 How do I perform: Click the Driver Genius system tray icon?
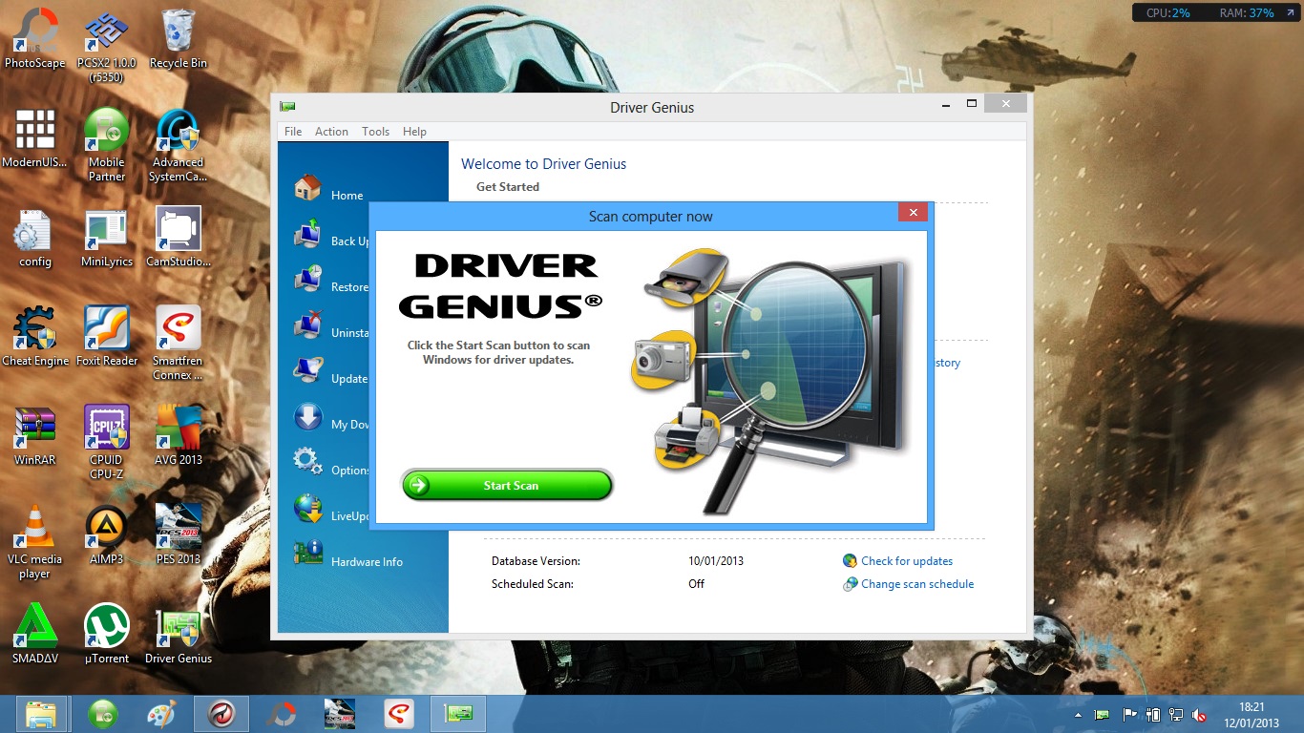tap(1103, 715)
